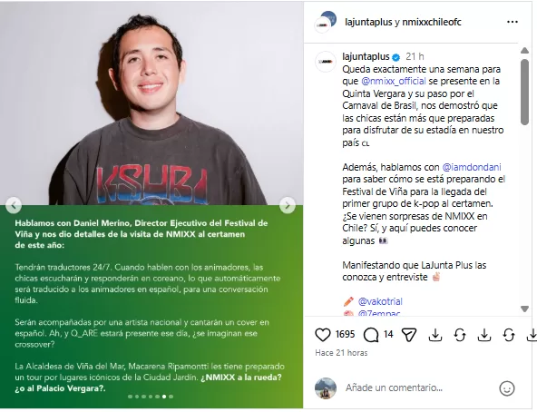The image size is (537, 412).
Task: Click the second download arrow icon
Action: 484,335
